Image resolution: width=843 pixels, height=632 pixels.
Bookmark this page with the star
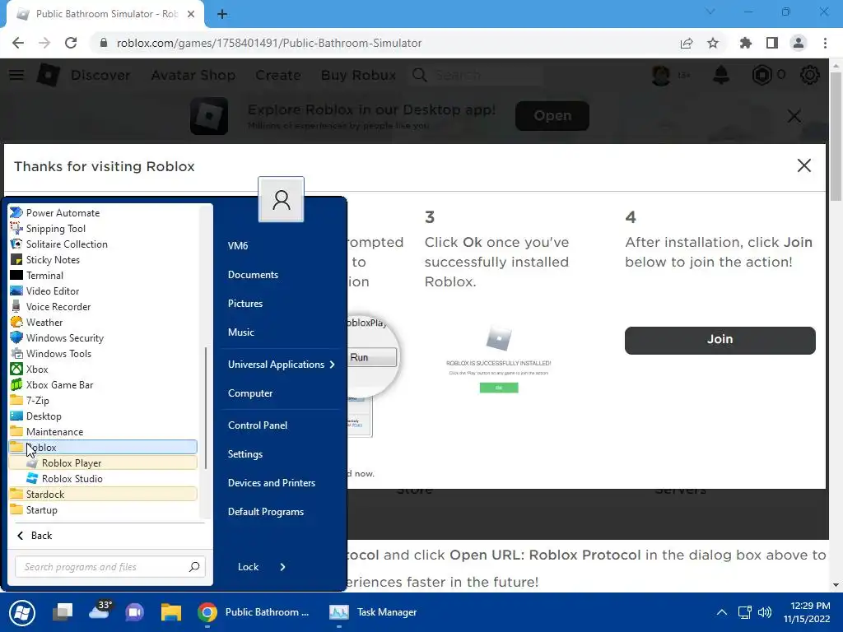pyautogui.click(x=713, y=43)
